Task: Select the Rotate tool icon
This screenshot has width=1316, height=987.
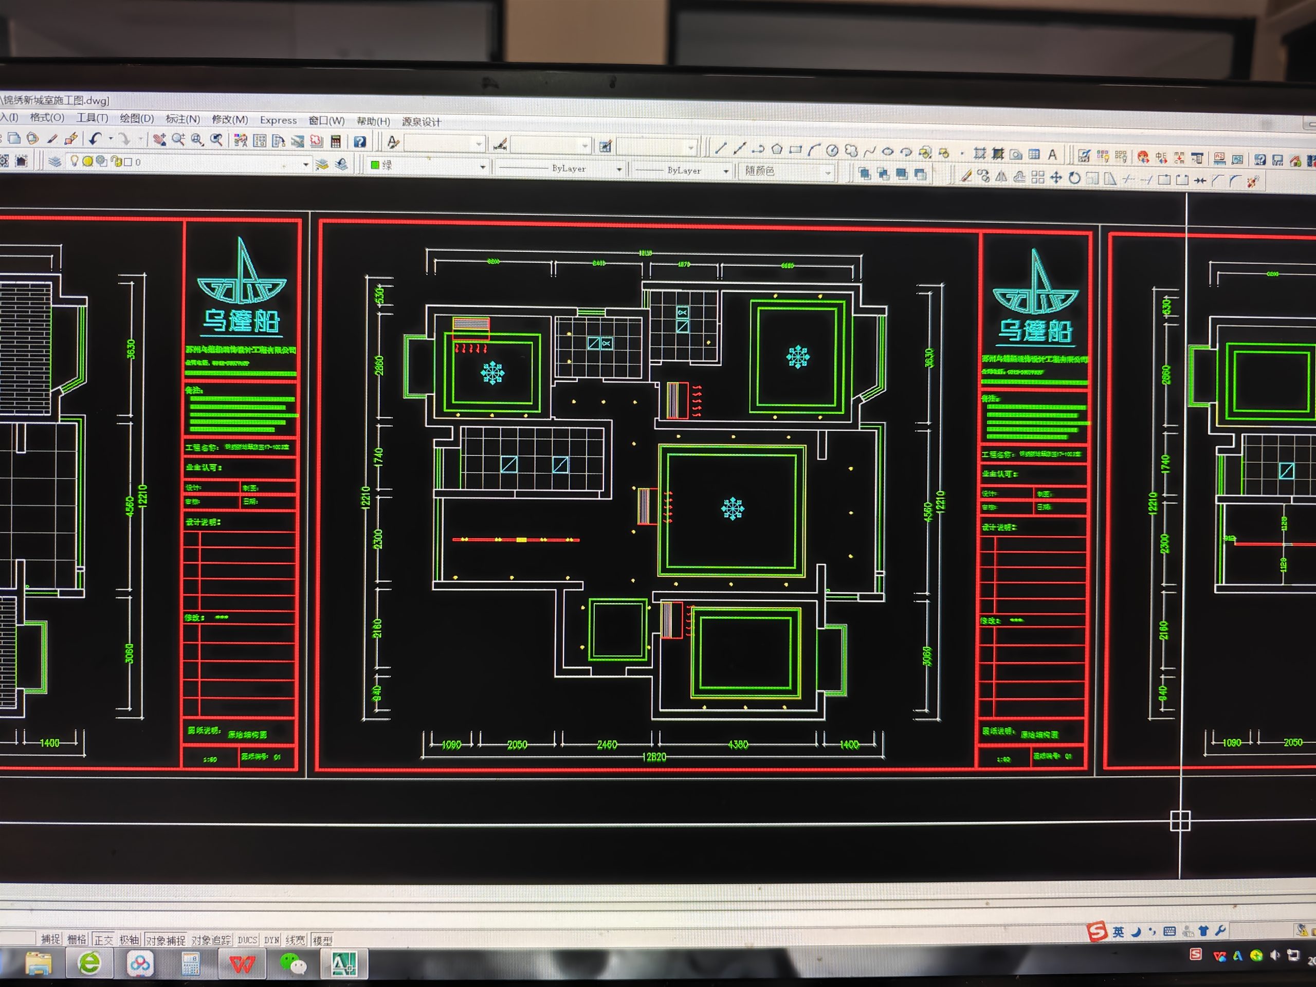Action: 1074,178
